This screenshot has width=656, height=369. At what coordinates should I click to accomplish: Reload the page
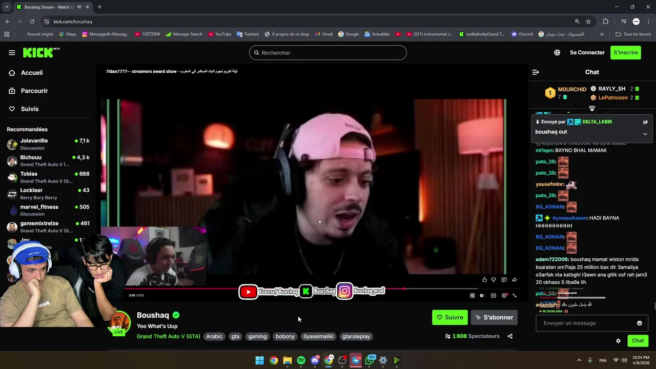pyautogui.click(x=32, y=22)
